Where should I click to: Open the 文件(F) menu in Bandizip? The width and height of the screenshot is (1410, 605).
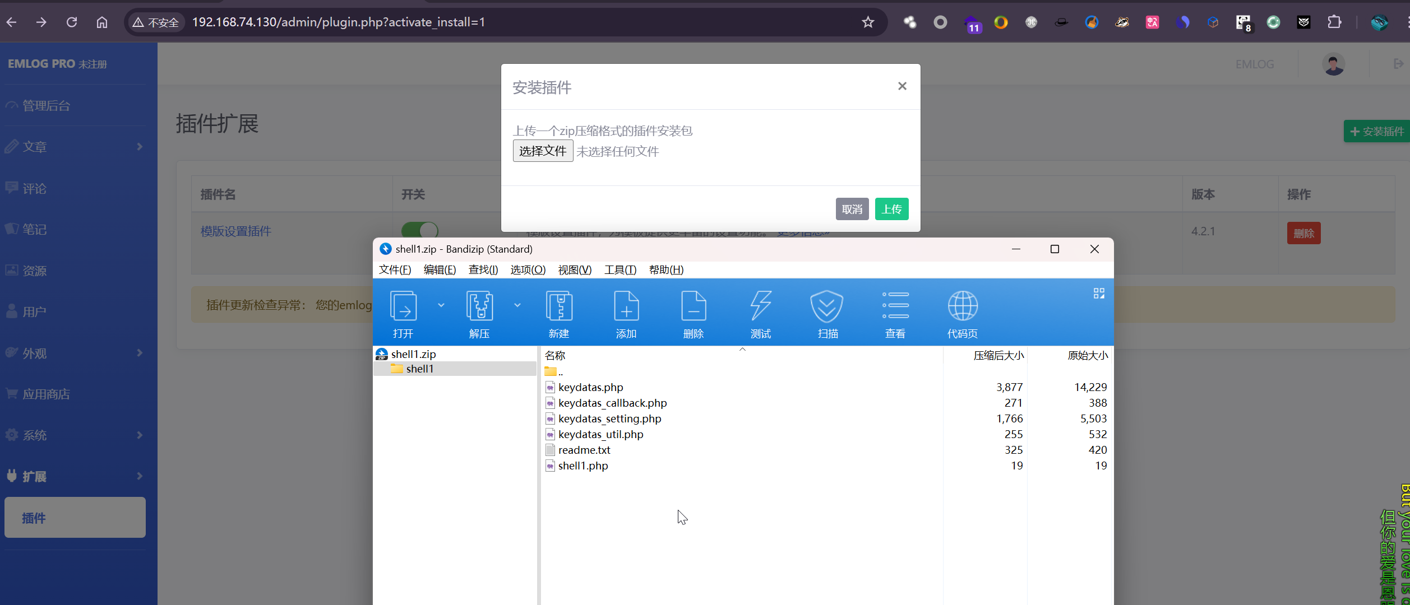pos(395,270)
